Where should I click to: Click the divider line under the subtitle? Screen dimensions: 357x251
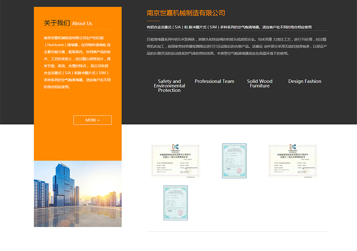(x=237, y=31)
